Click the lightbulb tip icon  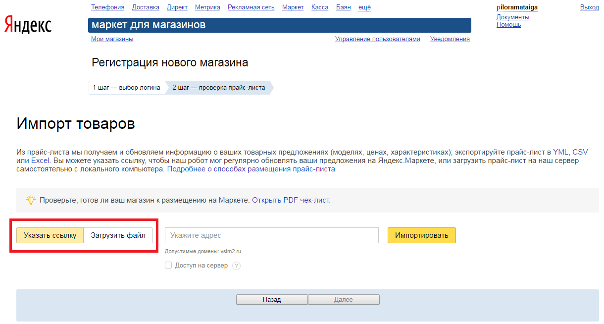pyautogui.click(x=31, y=200)
